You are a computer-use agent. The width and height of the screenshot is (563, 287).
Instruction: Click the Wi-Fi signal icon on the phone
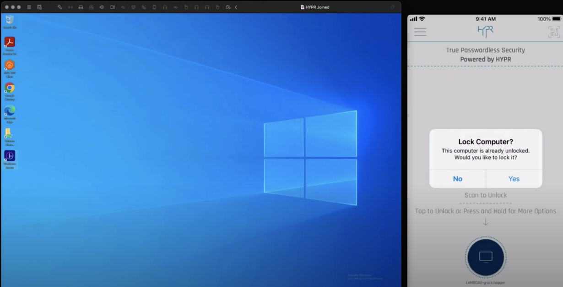coord(422,19)
